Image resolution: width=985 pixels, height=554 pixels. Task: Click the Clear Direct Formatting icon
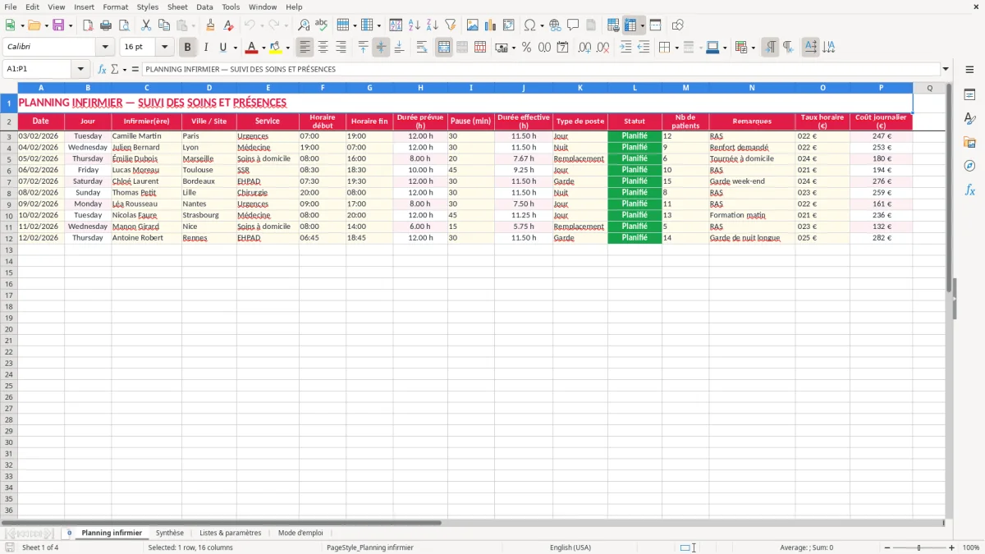[x=227, y=25]
